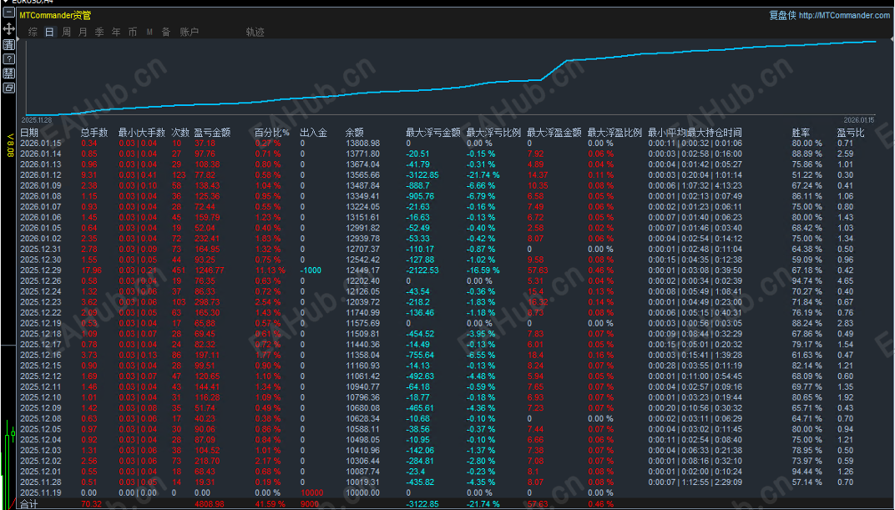Open the 周 weekly tab
Screen dimensions: 895x510
tap(66, 32)
